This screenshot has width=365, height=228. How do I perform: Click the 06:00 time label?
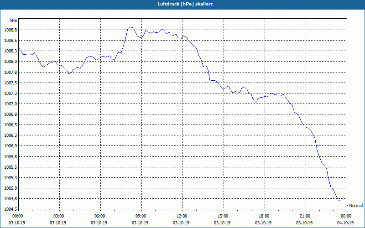(99, 216)
